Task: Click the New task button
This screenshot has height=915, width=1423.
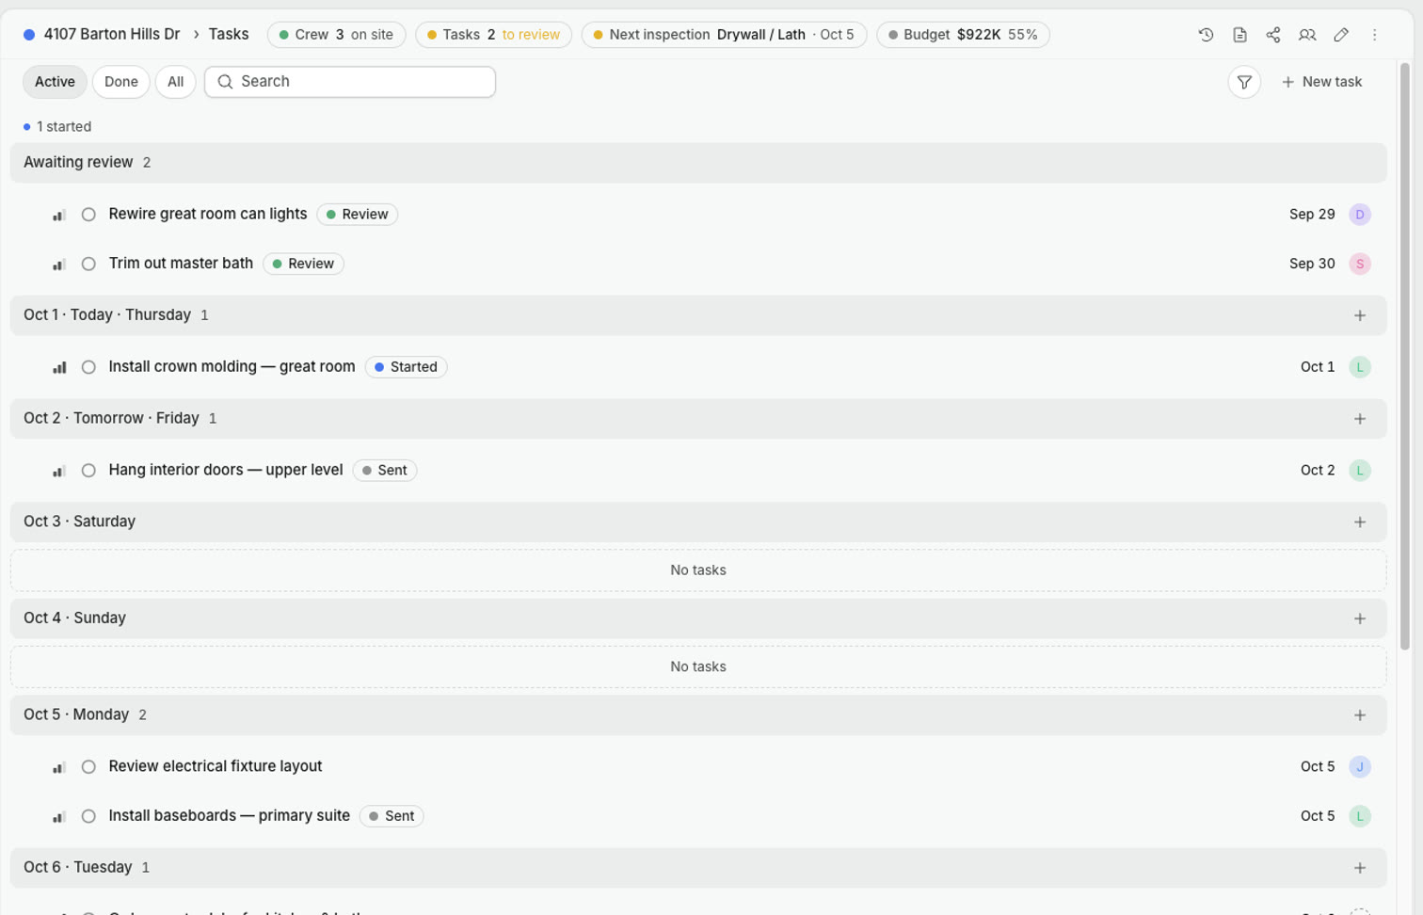Action: pyautogui.click(x=1322, y=82)
